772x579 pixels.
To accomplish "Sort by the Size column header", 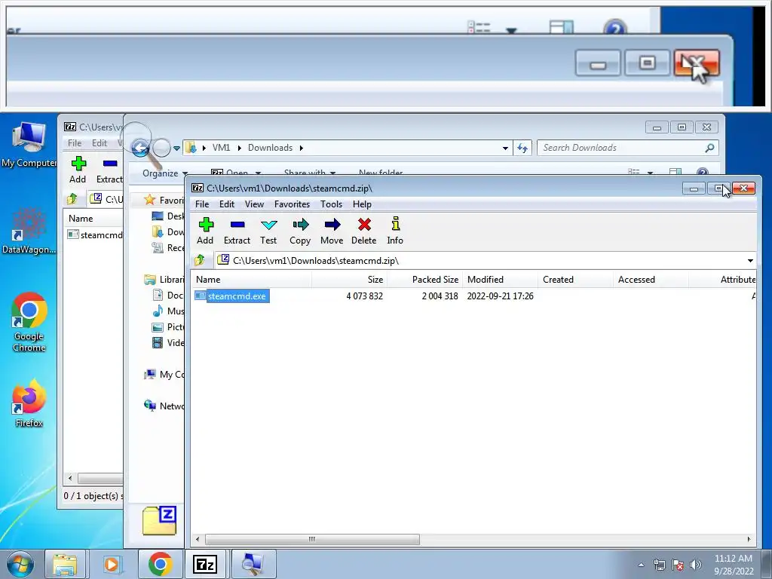I will pyautogui.click(x=350, y=280).
